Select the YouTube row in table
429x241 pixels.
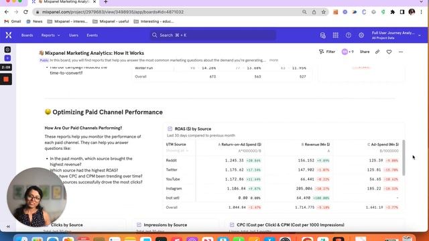(x=282, y=179)
